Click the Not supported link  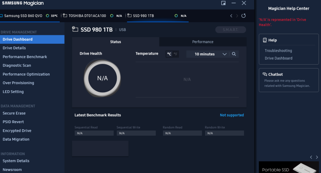click(x=232, y=115)
